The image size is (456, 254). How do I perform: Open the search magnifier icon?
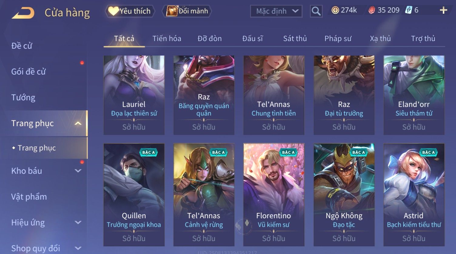(x=316, y=11)
